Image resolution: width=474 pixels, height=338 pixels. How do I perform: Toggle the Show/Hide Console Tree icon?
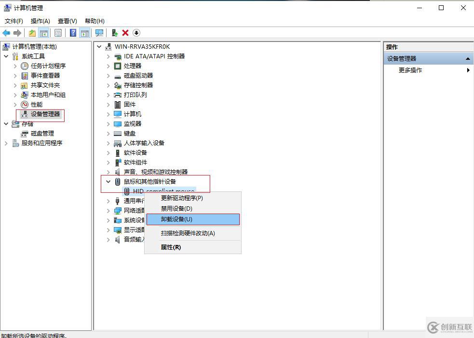pyautogui.click(x=43, y=33)
